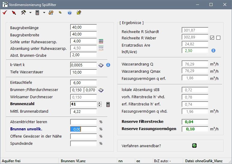Viewport: 232px width, 164px height.
Task: Expand the dropdown arrow next to tools icon
Action: pos(30,13)
